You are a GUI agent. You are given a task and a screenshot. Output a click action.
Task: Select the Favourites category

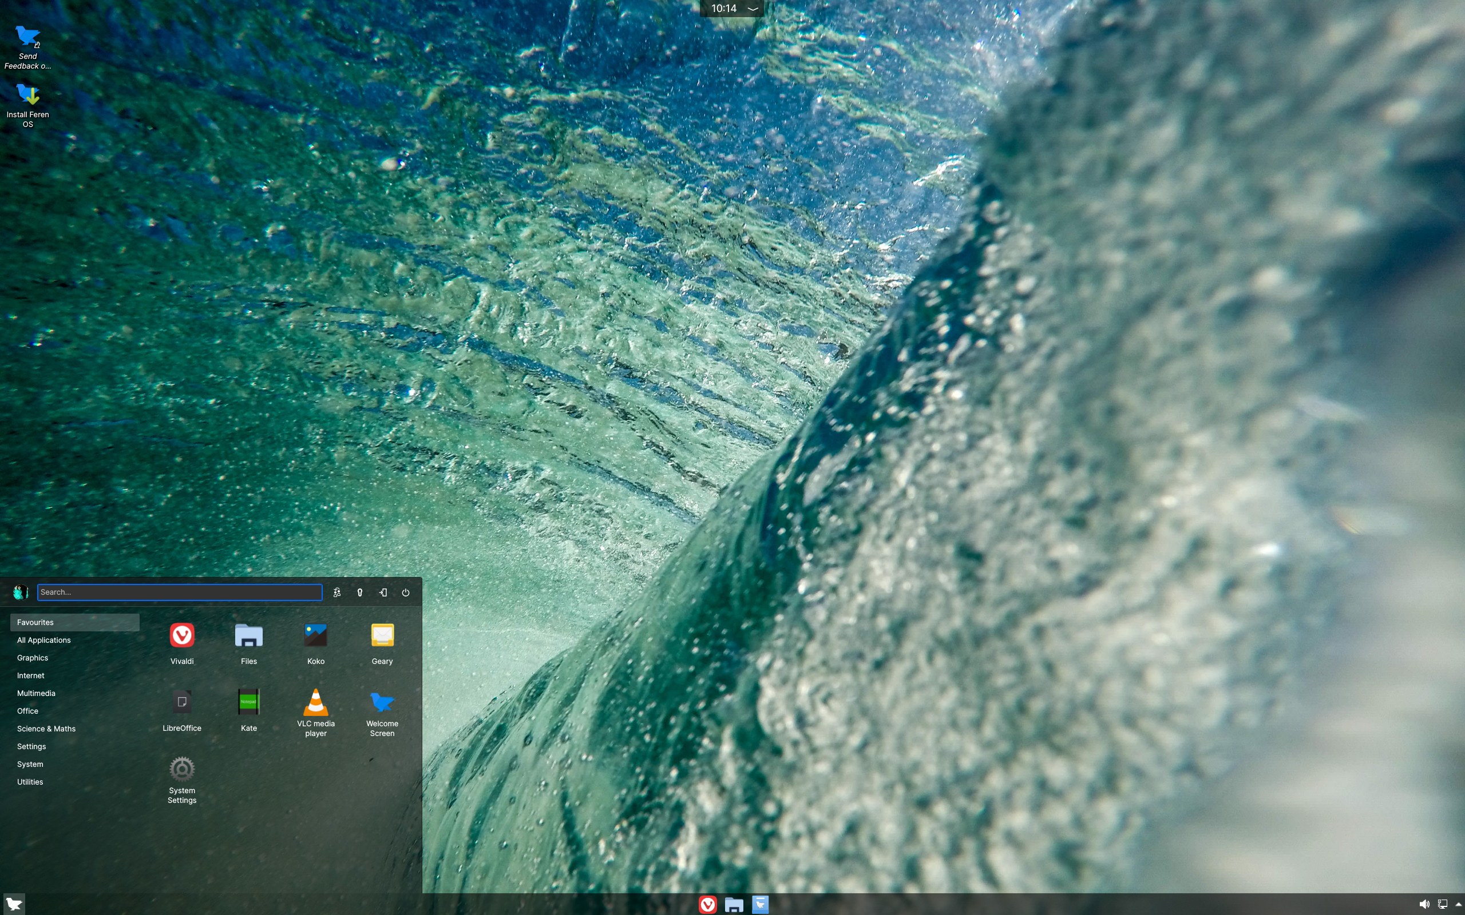coord(74,622)
